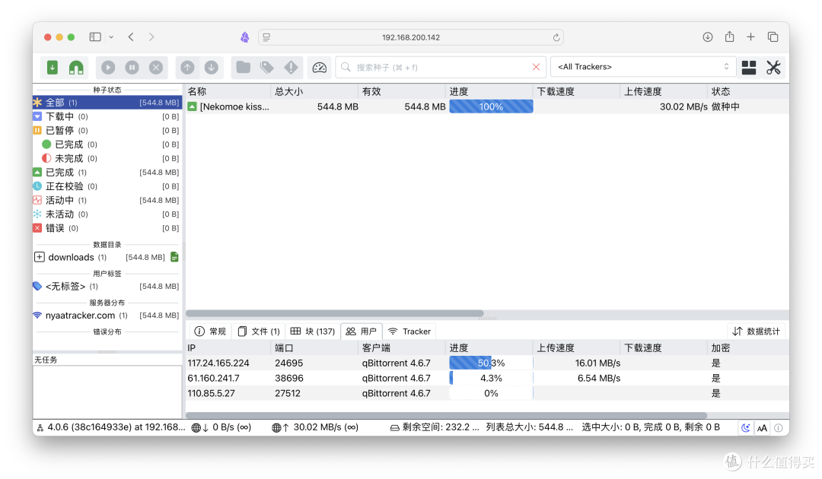Screen dimensions: 822x479
Task: Select 已完成 filter with 544.8 MB
Action: pyautogui.click(x=107, y=173)
